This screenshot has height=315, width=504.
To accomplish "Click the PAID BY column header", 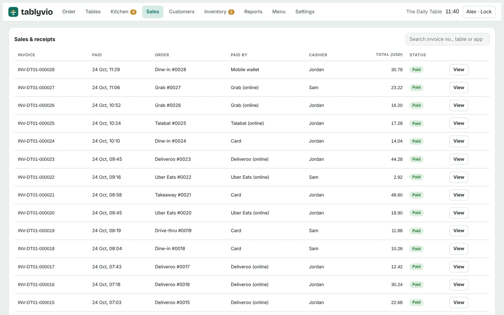I will pyautogui.click(x=239, y=55).
